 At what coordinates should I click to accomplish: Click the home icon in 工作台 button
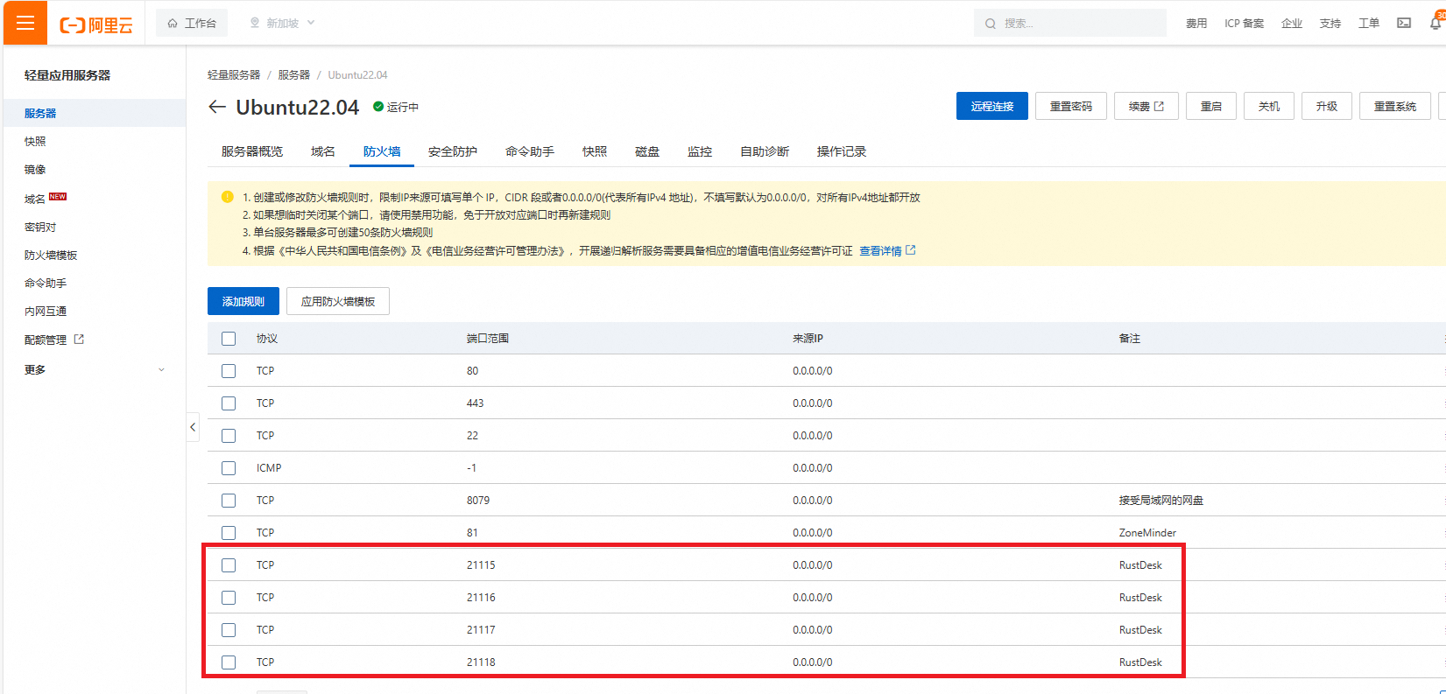tap(173, 23)
